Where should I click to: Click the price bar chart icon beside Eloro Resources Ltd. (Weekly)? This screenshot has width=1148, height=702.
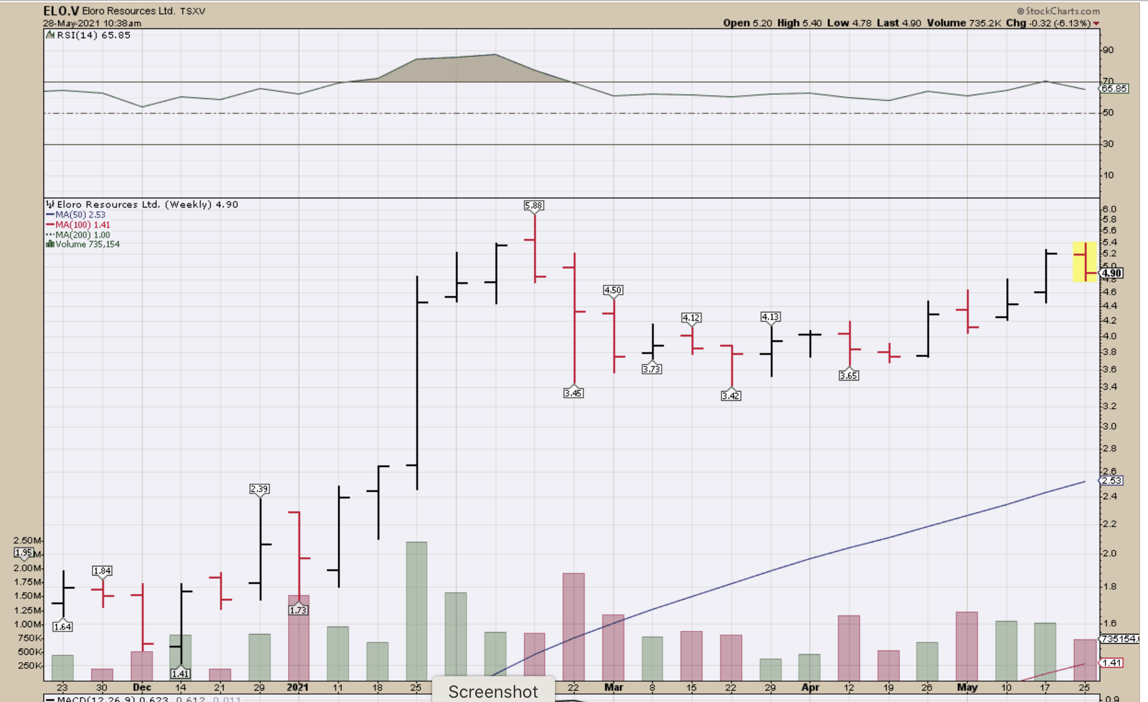pos(50,204)
